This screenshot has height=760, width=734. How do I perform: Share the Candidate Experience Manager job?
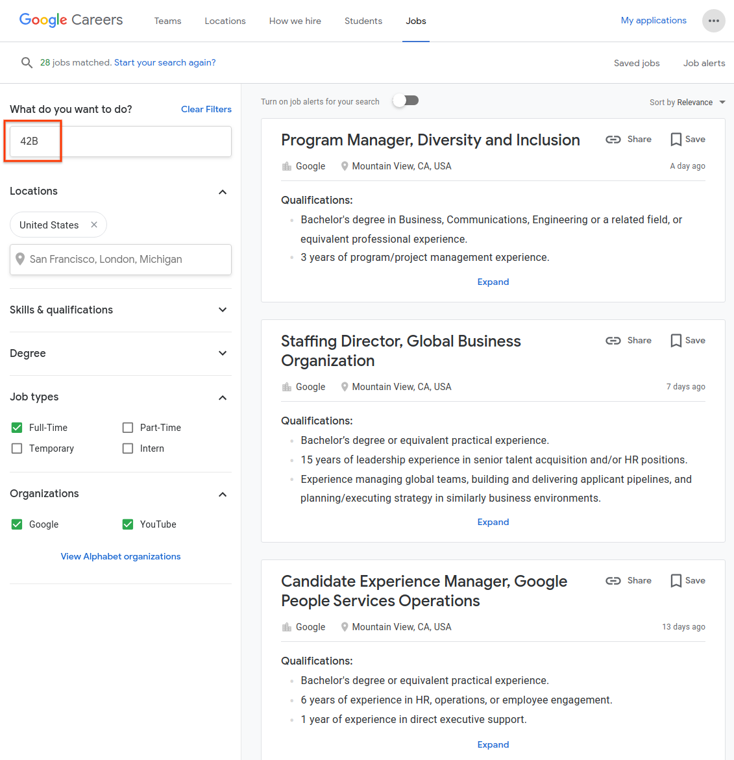[628, 581]
